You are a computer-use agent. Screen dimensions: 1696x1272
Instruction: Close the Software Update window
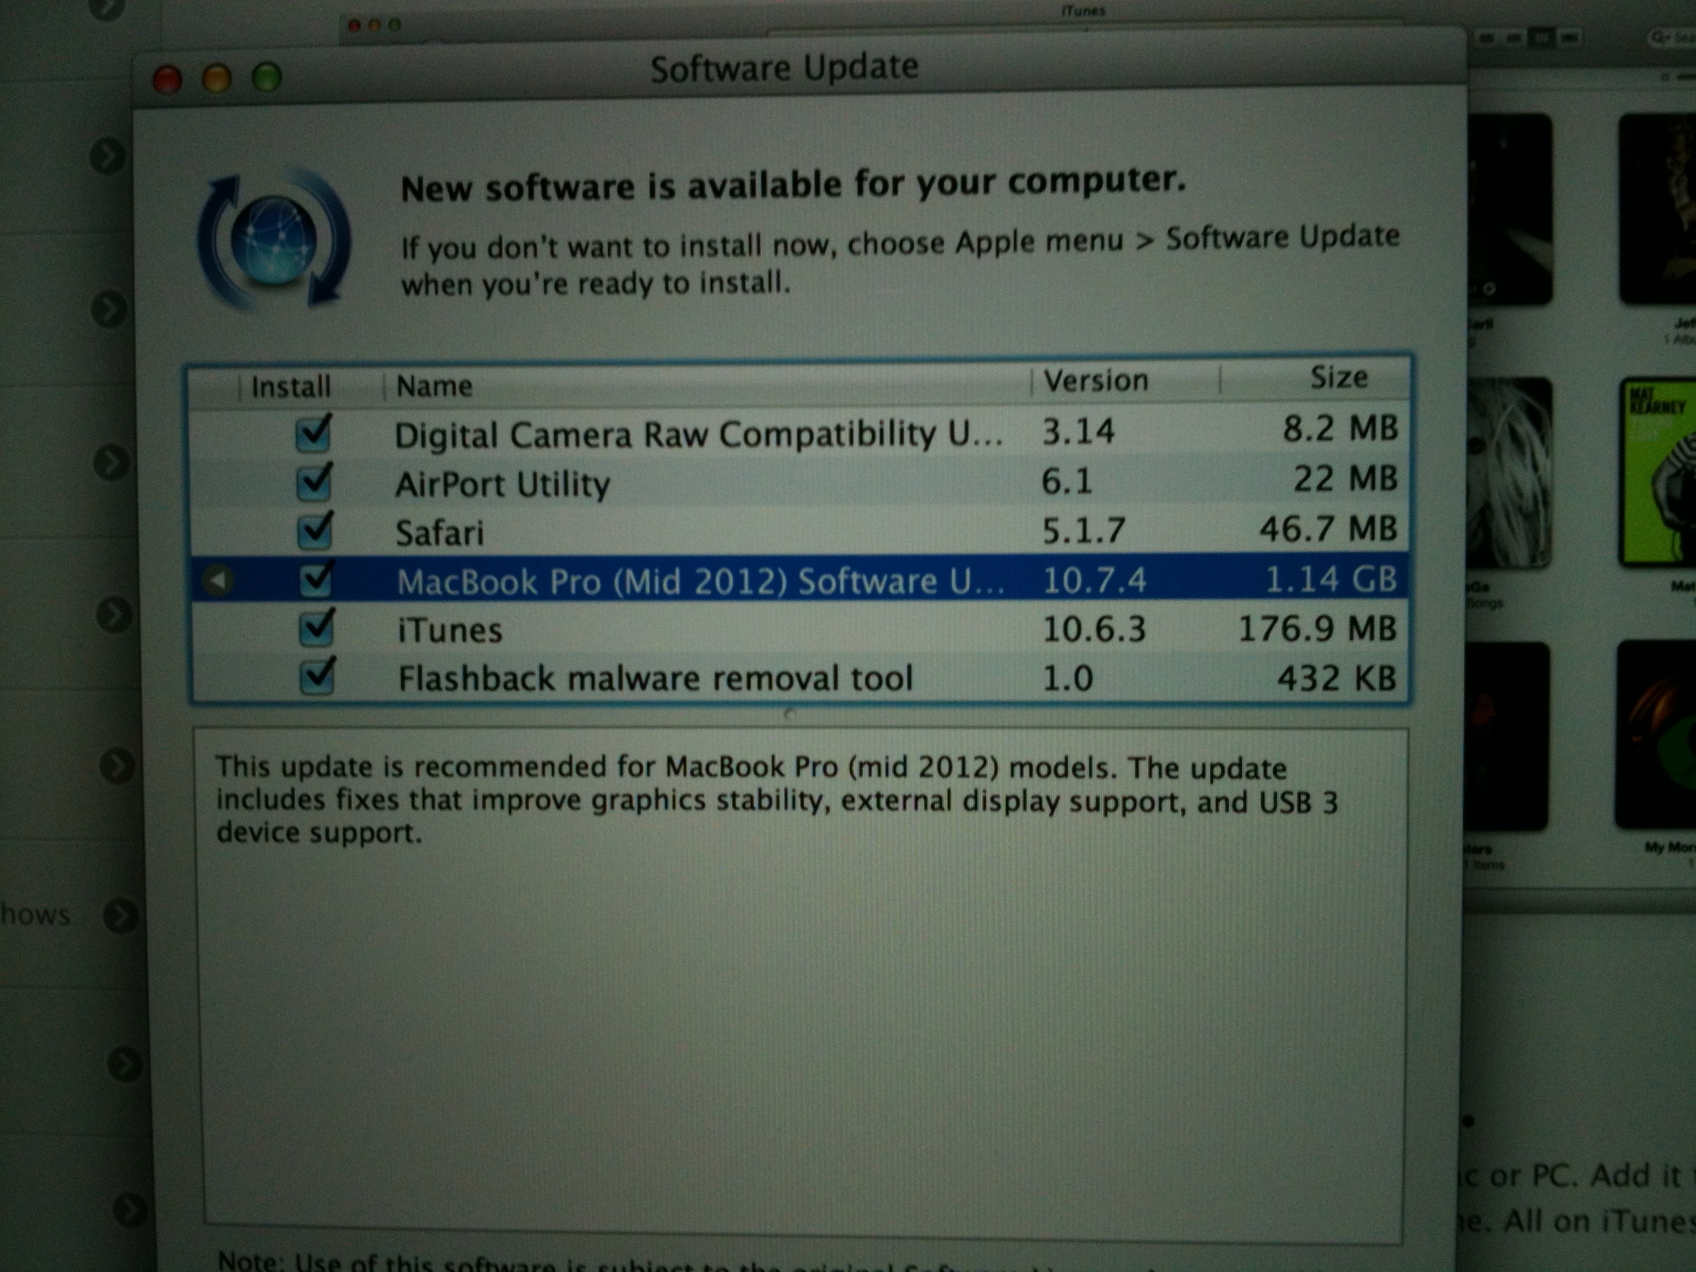pyautogui.click(x=168, y=79)
